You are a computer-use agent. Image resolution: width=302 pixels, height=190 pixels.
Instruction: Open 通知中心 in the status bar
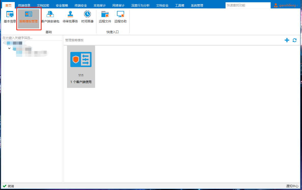pos(292,186)
